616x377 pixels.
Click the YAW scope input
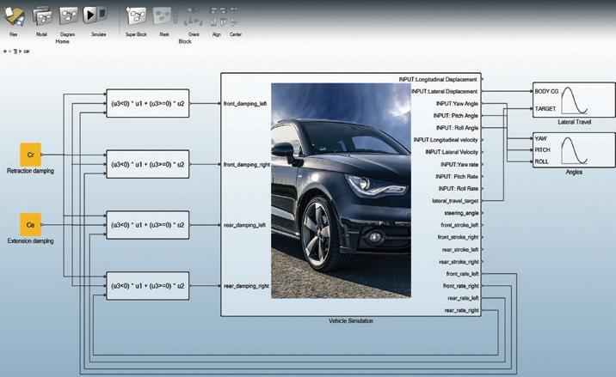pyautogui.click(x=540, y=138)
